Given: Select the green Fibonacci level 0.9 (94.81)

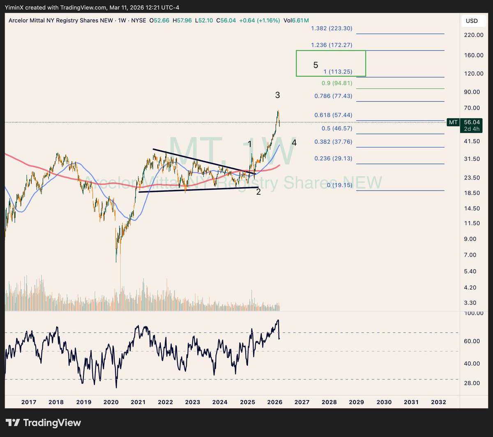Looking at the screenshot, I should pos(336,83).
